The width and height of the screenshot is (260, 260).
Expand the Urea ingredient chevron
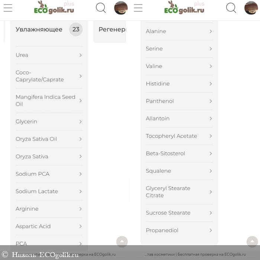[x=81, y=55]
